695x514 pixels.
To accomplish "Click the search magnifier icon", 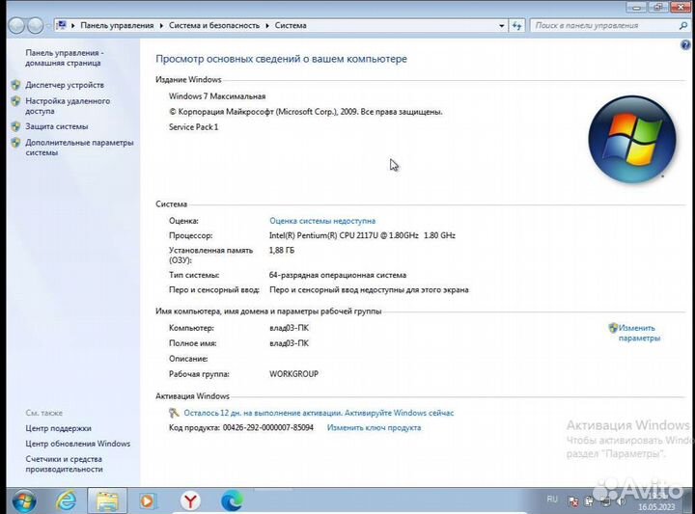I will (x=683, y=26).
